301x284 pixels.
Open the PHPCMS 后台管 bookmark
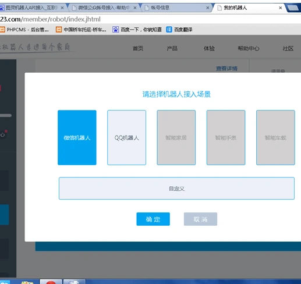pyautogui.click(x=24, y=30)
